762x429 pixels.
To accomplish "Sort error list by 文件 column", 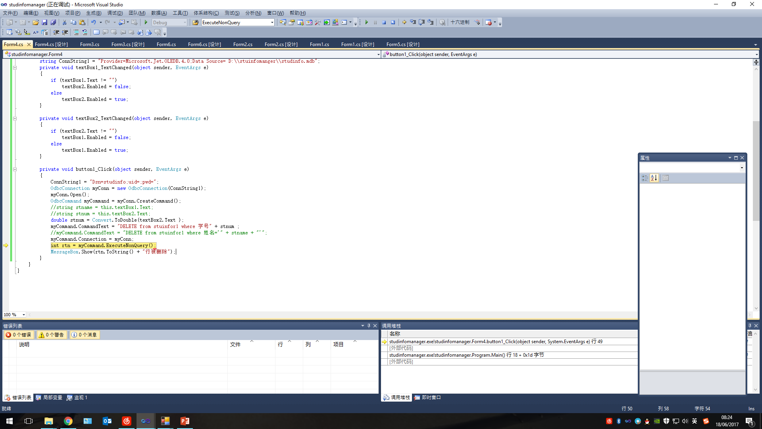I will [x=251, y=344].
